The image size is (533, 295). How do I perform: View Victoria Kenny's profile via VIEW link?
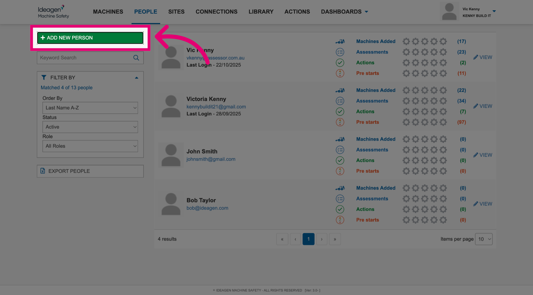point(483,106)
